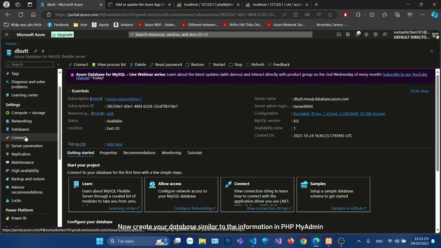Select Getting started tab
The height and width of the screenshot is (248, 441).
click(81, 153)
